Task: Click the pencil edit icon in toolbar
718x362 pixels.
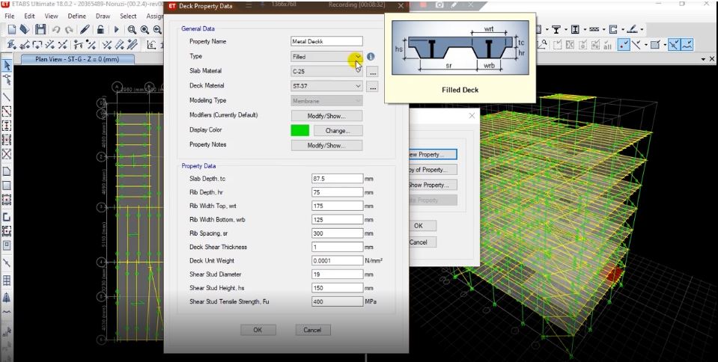Action: tap(85, 30)
